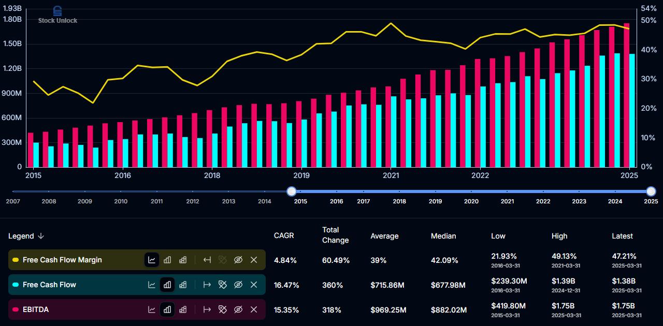Click the Stock Unlock logo
Image resolution: width=663 pixels, height=326 pixels.
[57, 14]
